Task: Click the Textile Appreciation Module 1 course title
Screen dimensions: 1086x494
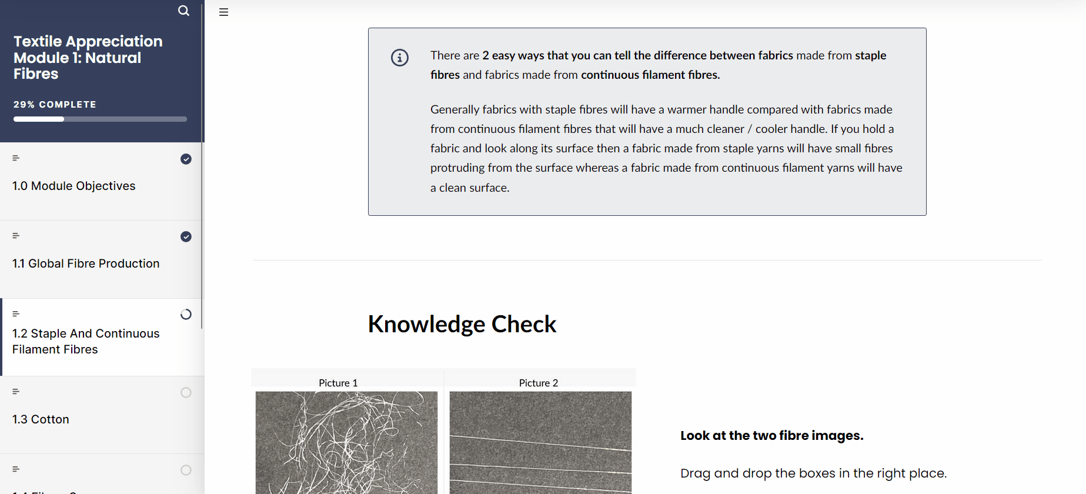Action: click(88, 58)
